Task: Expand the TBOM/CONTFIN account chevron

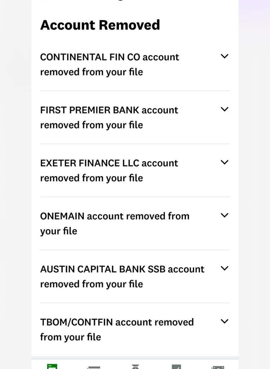Action: [224, 322]
